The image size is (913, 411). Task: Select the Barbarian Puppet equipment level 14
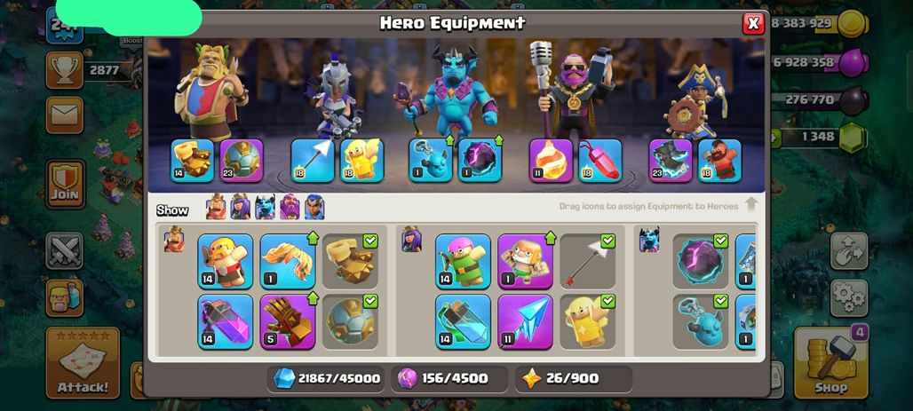[x=226, y=261]
